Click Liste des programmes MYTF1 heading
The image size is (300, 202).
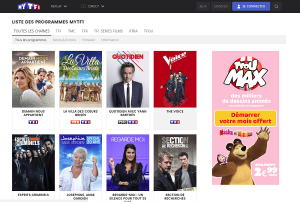[48, 22]
